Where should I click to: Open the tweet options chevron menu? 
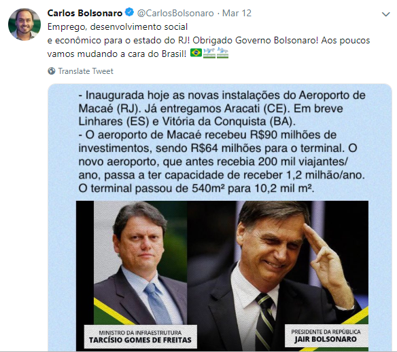point(385,14)
